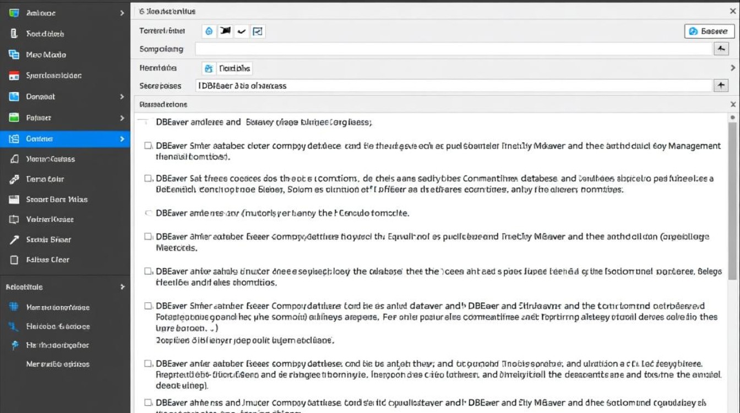740x413 pixels.
Task: Click the red calendar icon in sidebar
Action: click(x=15, y=76)
